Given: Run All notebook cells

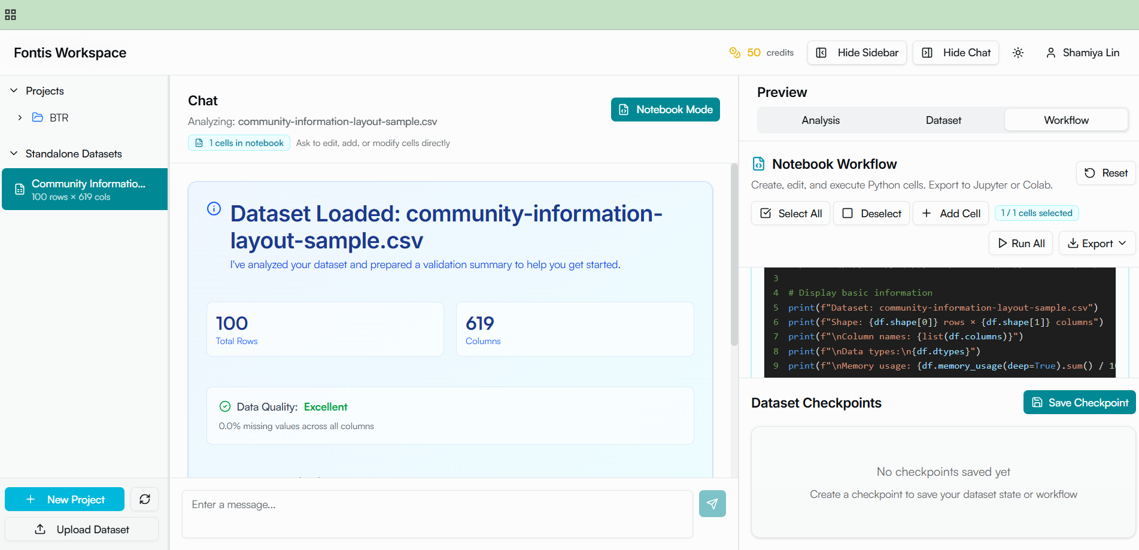Looking at the screenshot, I should point(1020,243).
